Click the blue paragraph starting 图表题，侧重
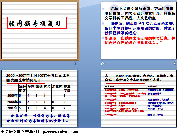This screenshot has height=134, width=177. pos(140,28)
